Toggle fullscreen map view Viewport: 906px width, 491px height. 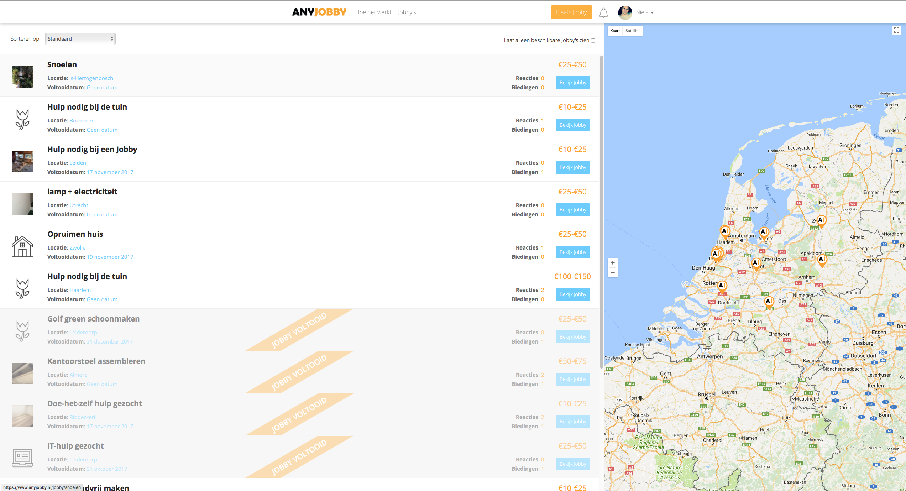(x=896, y=30)
